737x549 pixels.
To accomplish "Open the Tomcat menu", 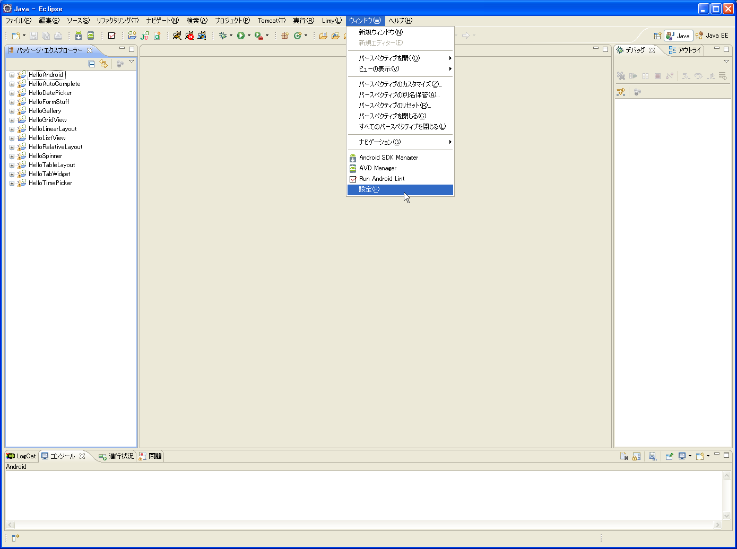I will coord(272,21).
